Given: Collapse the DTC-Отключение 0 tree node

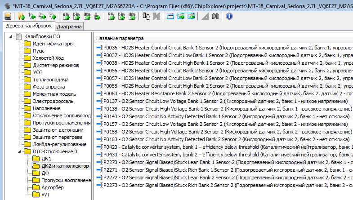Looking at the screenshot, I should pyautogui.click(x=19, y=151).
